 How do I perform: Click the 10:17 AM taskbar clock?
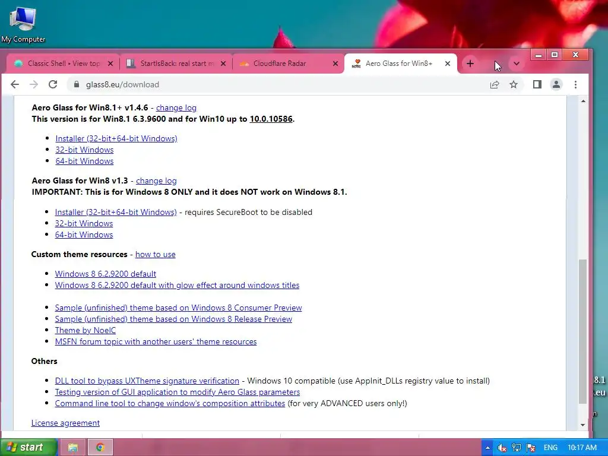click(x=582, y=448)
